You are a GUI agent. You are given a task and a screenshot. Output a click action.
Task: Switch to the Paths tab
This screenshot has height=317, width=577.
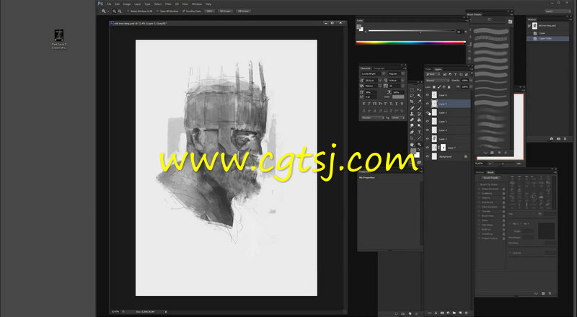tap(428, 69)
